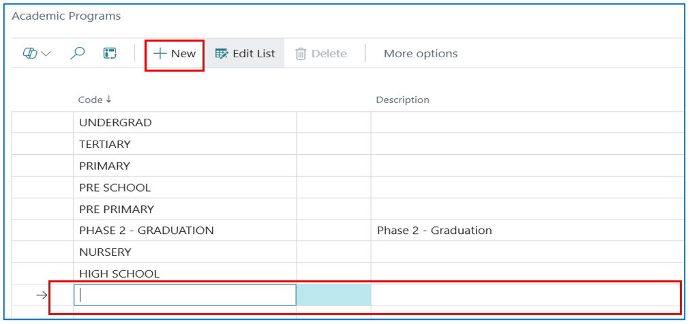Click the empty Code input field in new row
The image size is (690, 324).
185,295
